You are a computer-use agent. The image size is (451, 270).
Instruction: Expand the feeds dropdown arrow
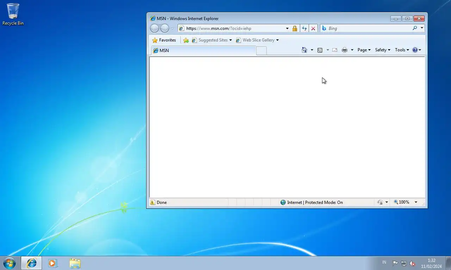[x=328, y=50]
